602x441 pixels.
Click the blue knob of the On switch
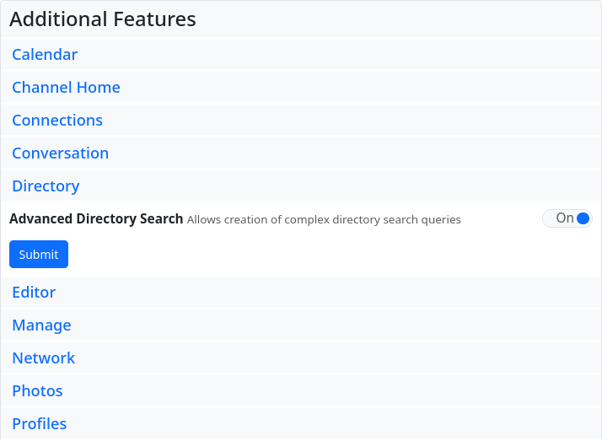583,218
